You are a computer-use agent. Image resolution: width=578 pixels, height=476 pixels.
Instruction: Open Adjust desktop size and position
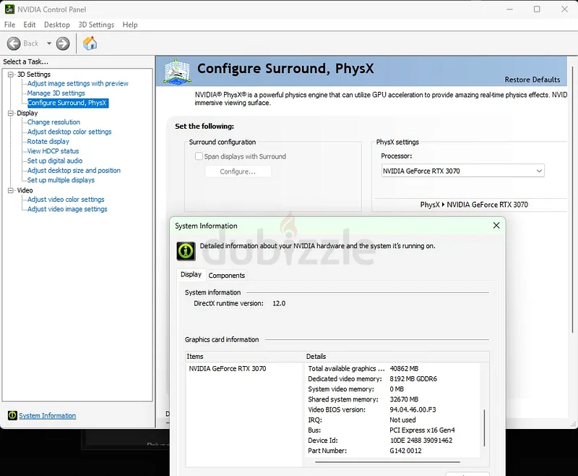point(74,171)
